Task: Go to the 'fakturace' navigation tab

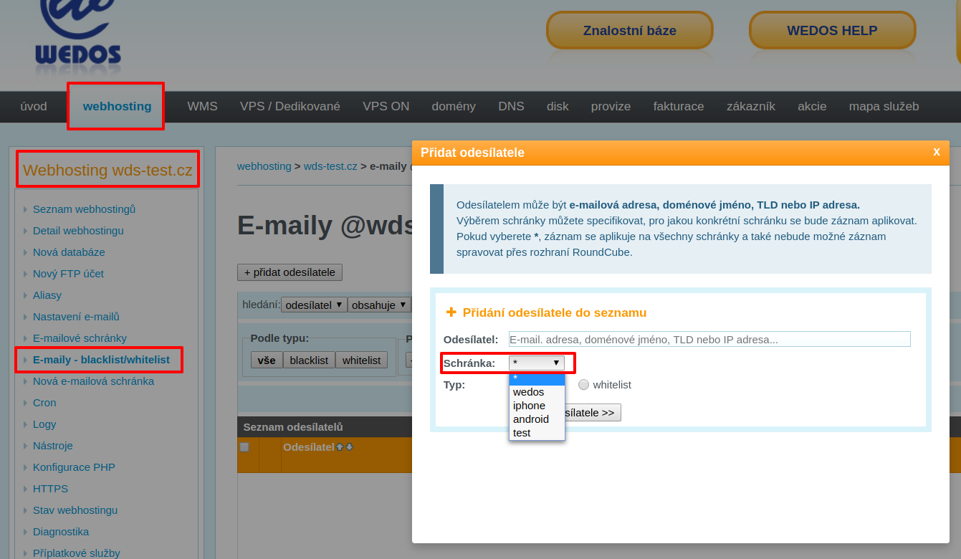Action: pos(678,107)
